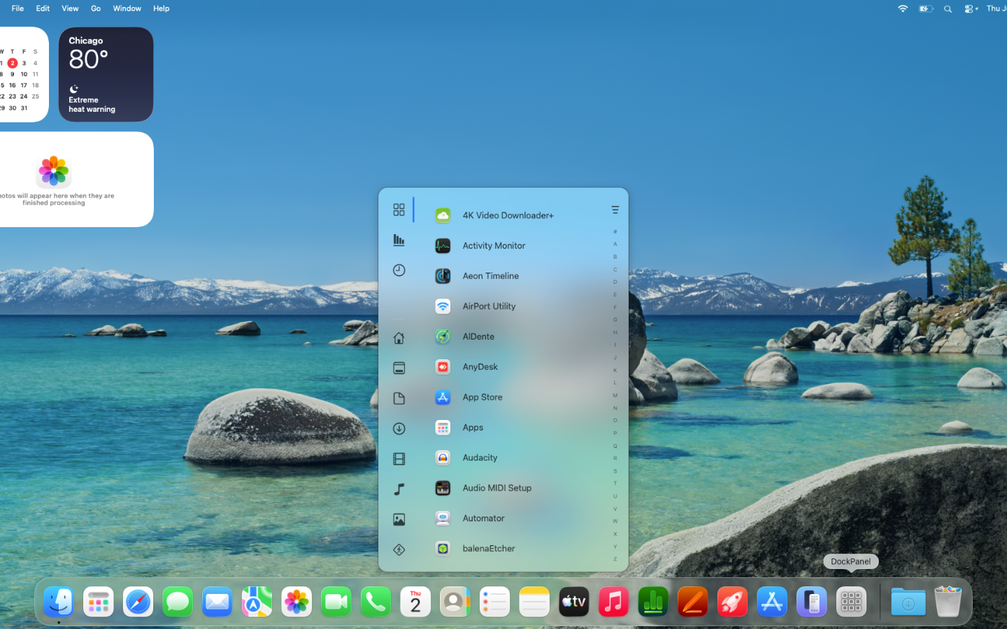The image size is (1007, 629).
Task: Open Control Center in menu bar
Action: (971, 8)
